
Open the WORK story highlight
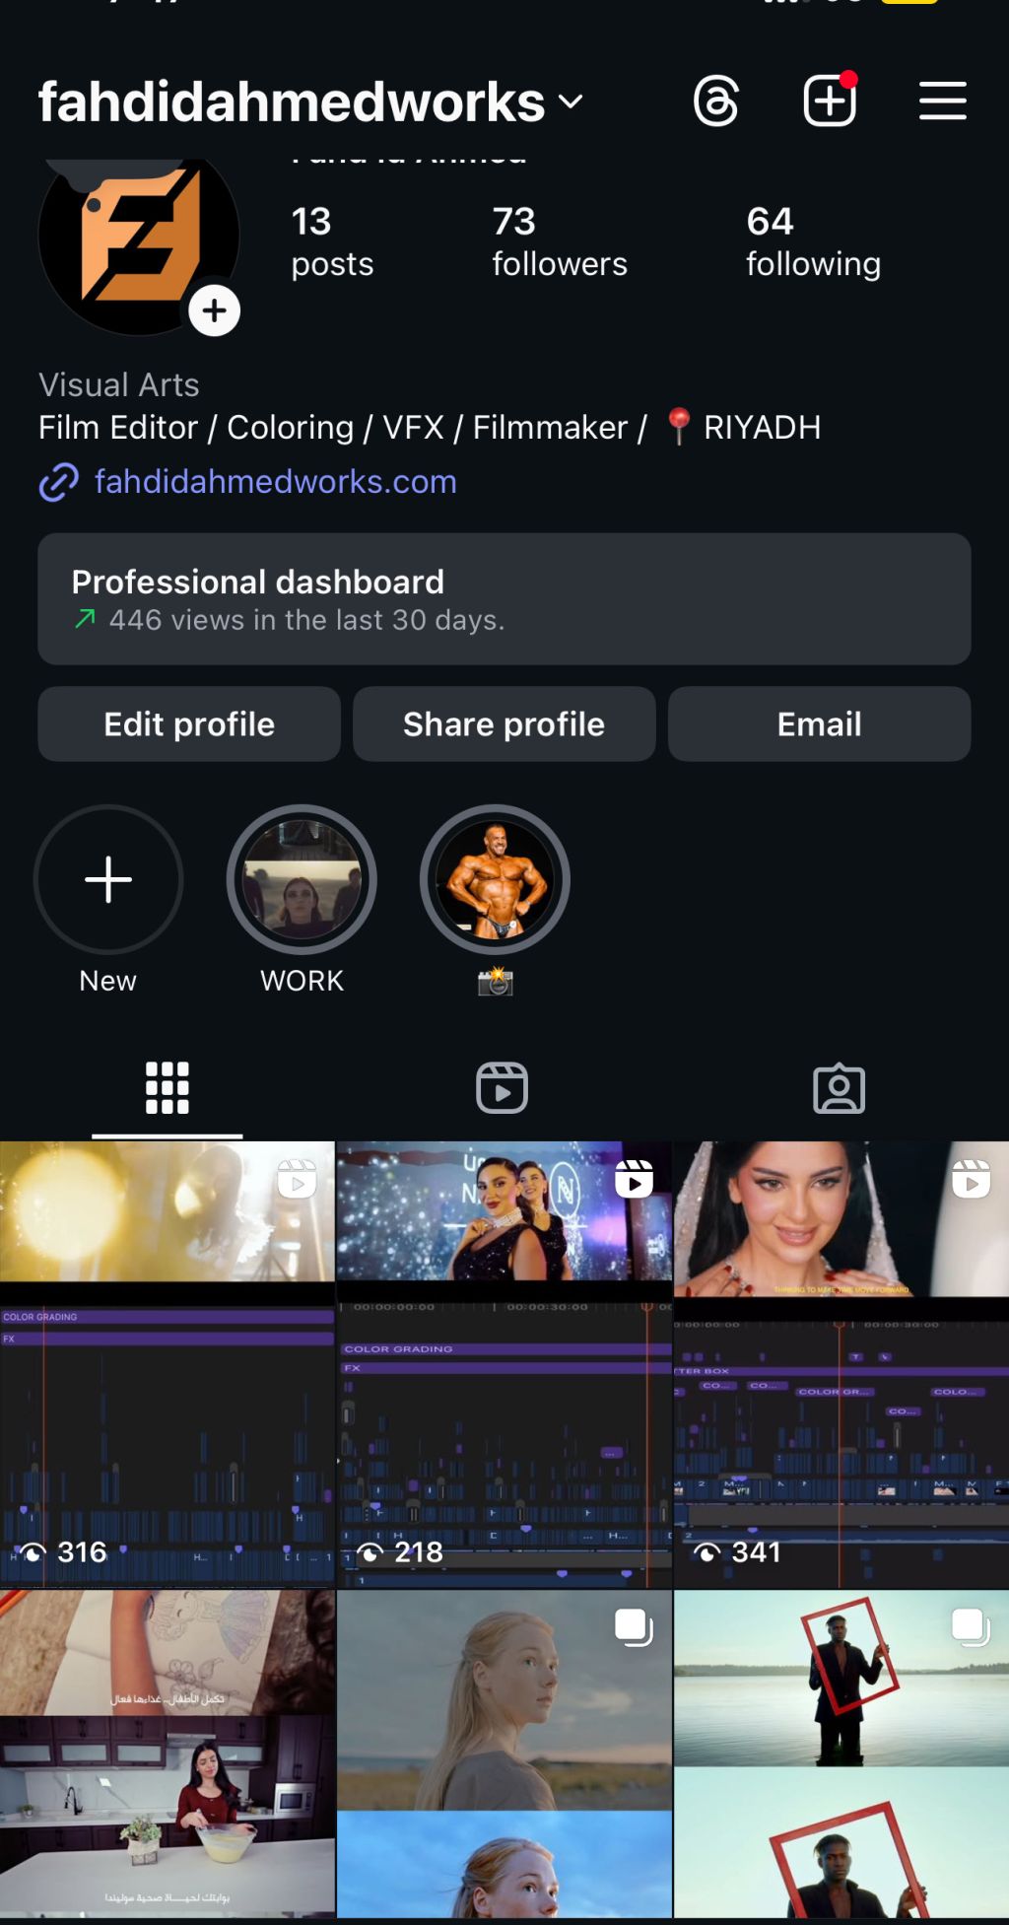point(302,880)
